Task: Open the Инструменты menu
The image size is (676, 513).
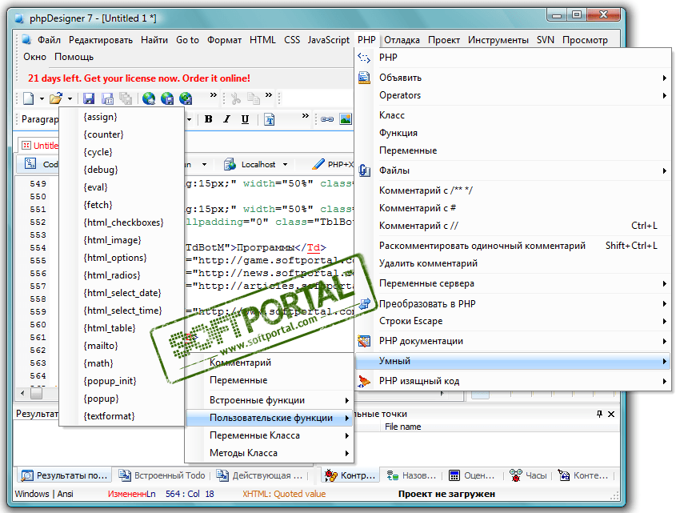Action: pyautogui.click(x=498, y=40)
